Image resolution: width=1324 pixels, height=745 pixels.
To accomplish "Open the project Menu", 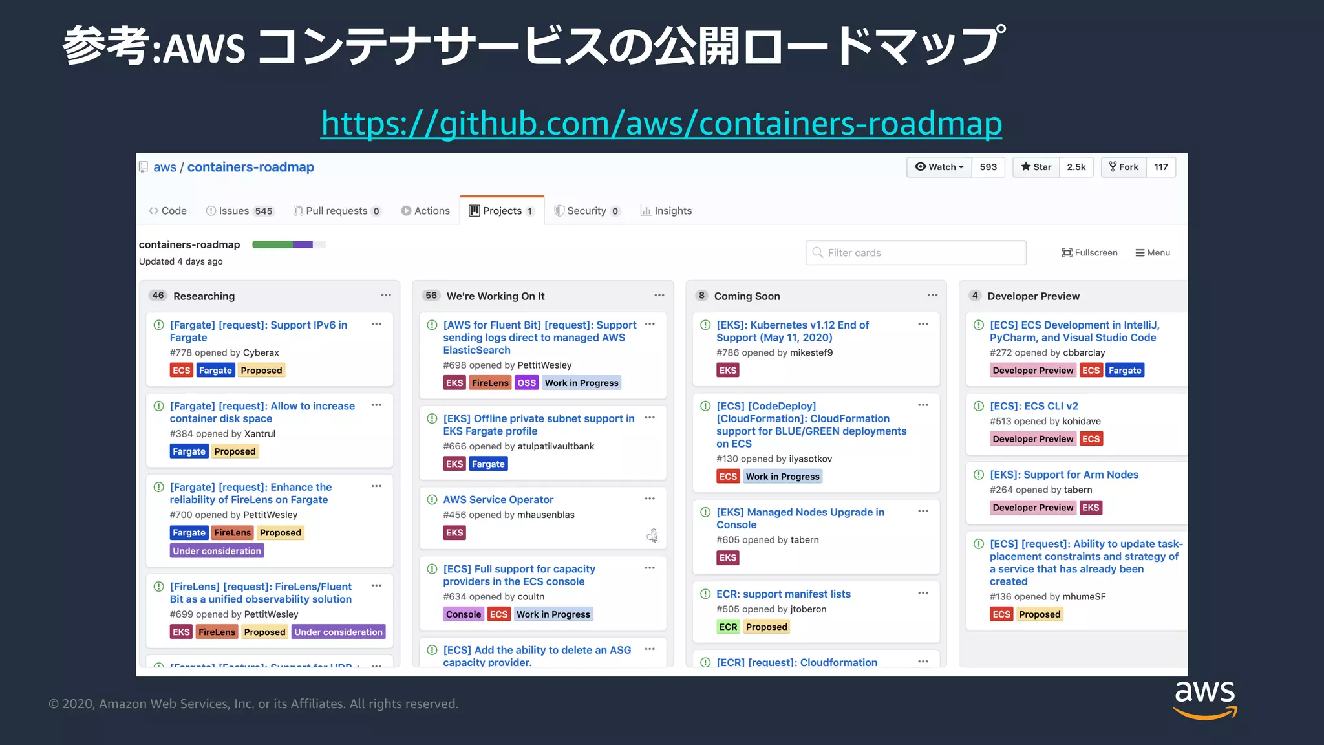I will point(1153,253).
